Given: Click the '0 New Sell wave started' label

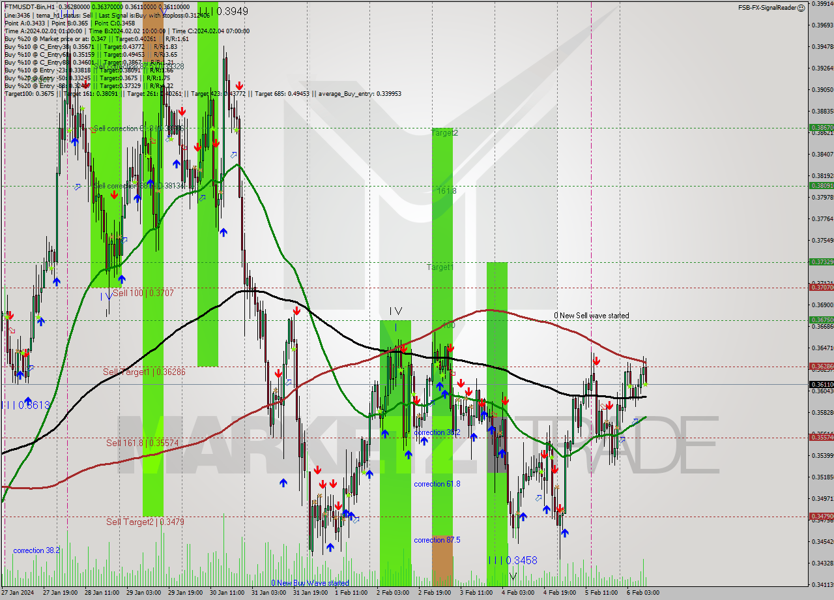Looking at the screenshot, I should click(592, 316).
